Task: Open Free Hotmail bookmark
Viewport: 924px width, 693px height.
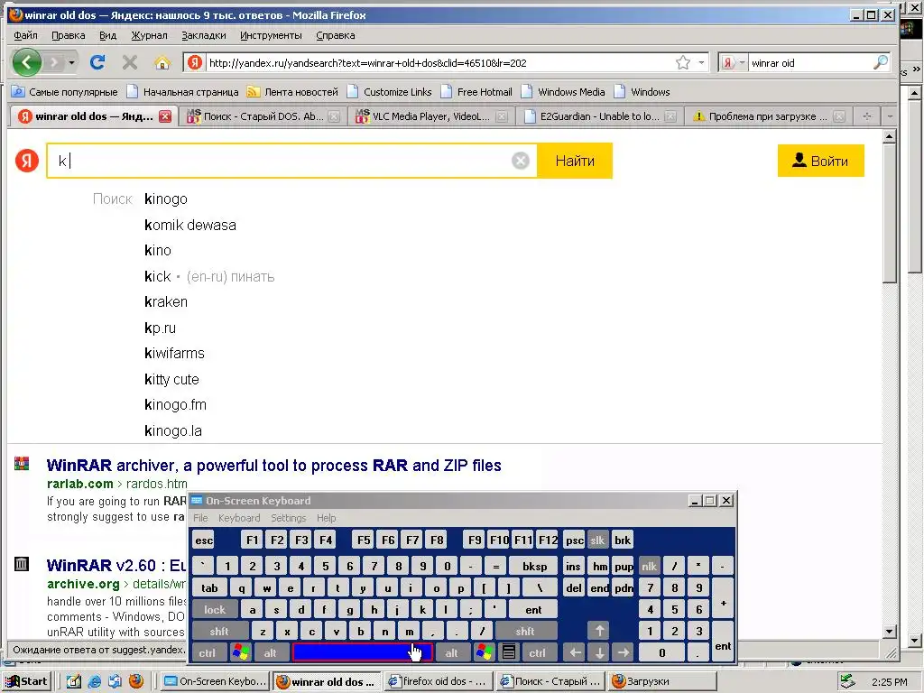Action: [477, 92]
